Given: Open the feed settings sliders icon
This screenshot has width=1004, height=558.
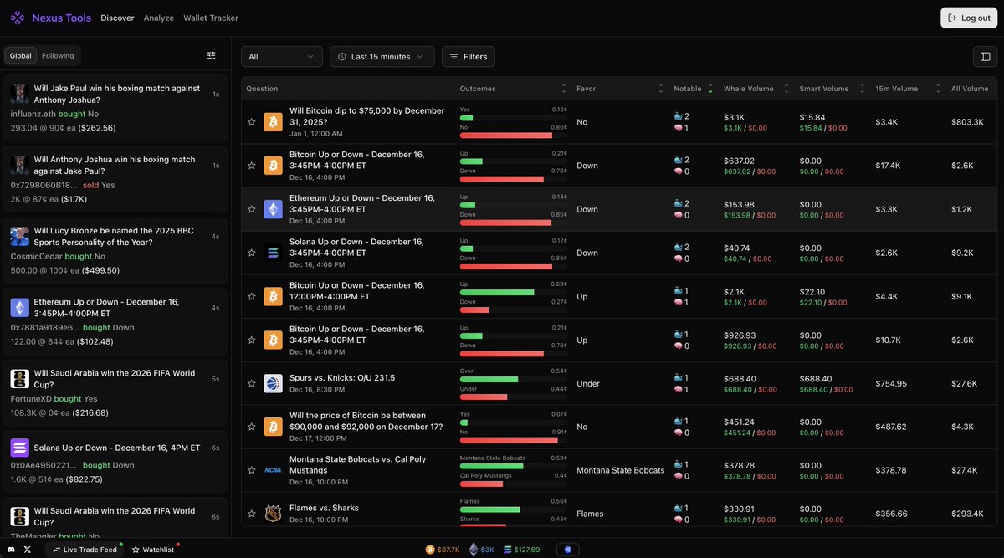Looking at the screenshot, I should tap(212, 55).
